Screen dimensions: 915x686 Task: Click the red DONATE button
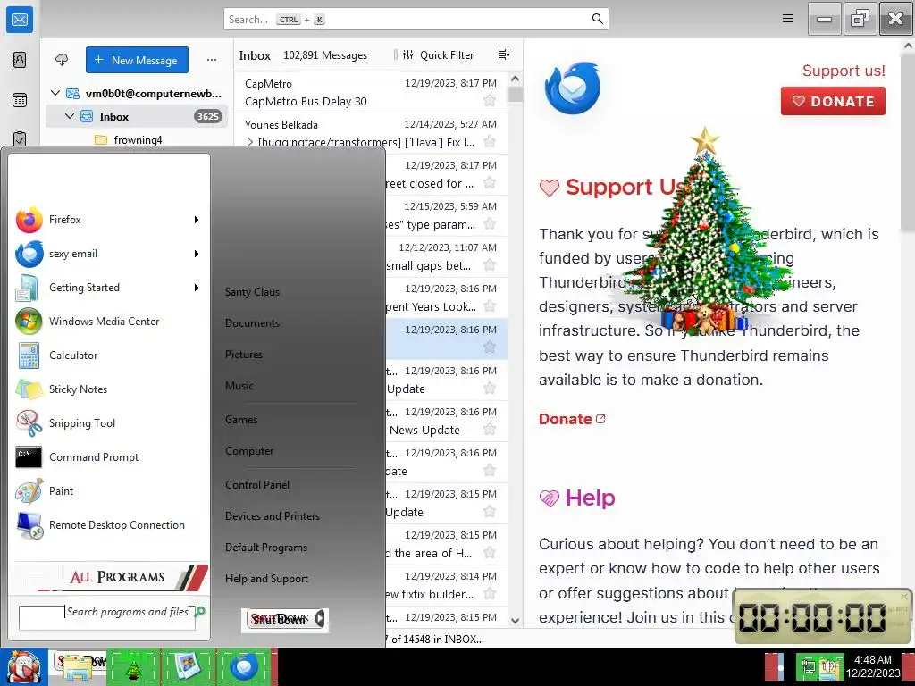coord(833,101)
